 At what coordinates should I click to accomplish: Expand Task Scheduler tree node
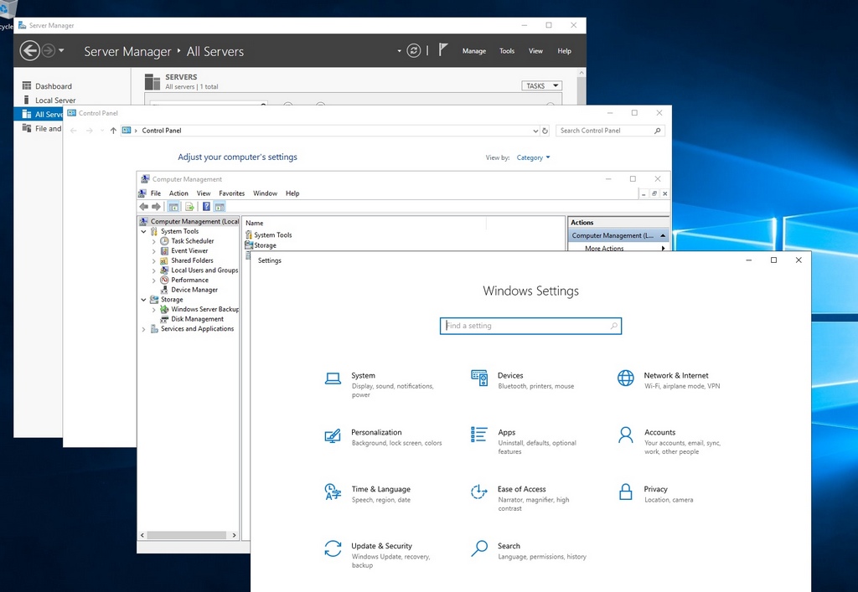tap(154, 241)
